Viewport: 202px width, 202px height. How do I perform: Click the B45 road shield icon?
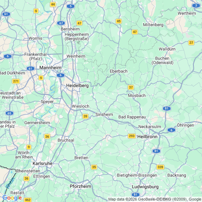point(119,21)
